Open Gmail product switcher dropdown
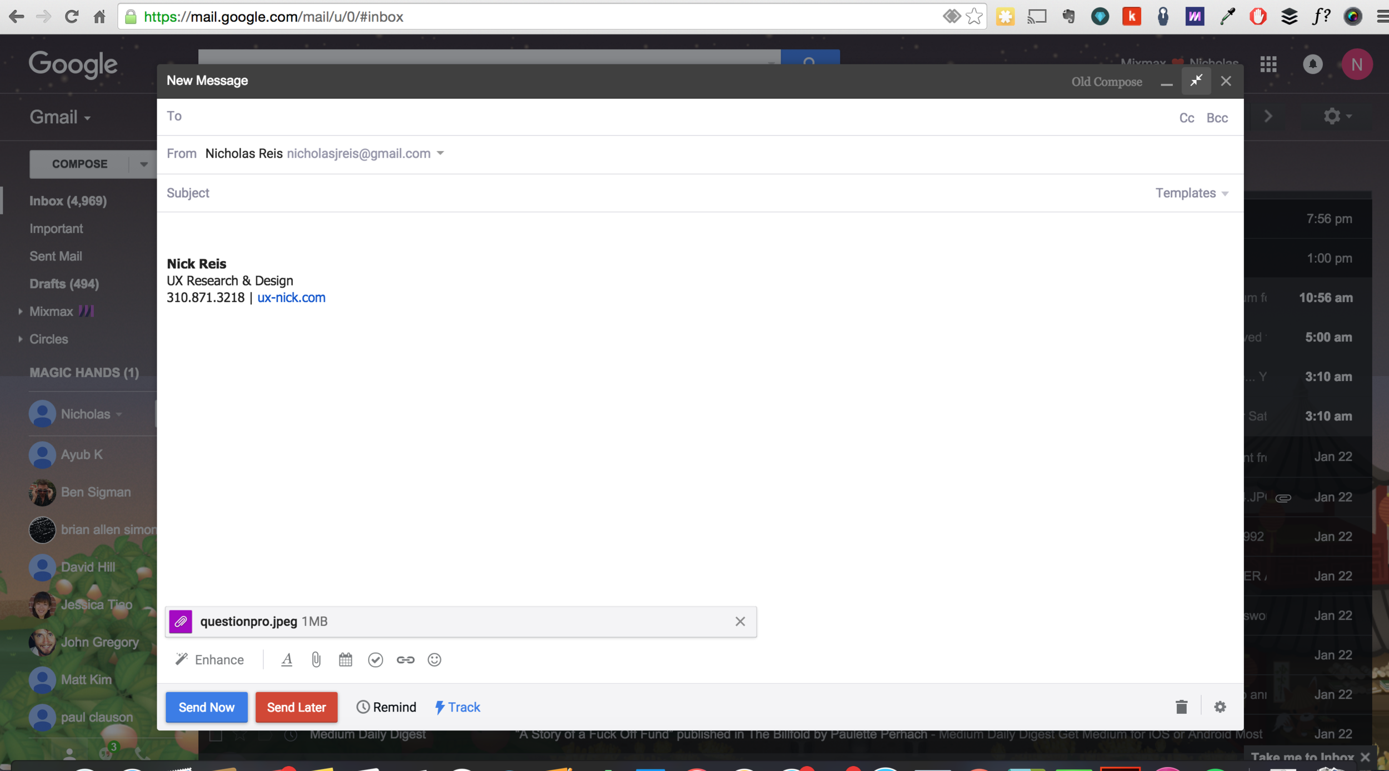The height and width of the screenshot is (771, 1389). pos(60,117)
